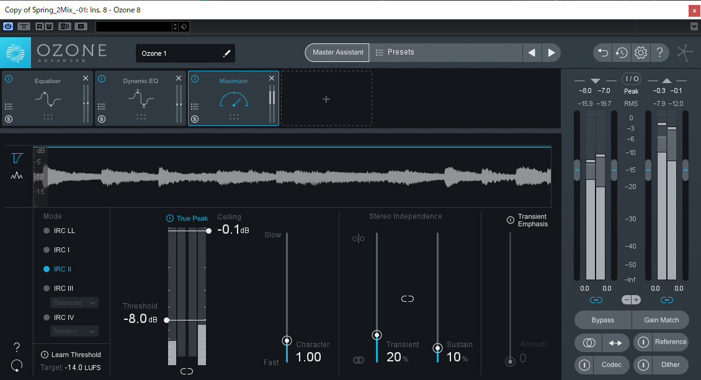
Task: Open the Equalizer module preset list icon
Action: tap(9, 107)
